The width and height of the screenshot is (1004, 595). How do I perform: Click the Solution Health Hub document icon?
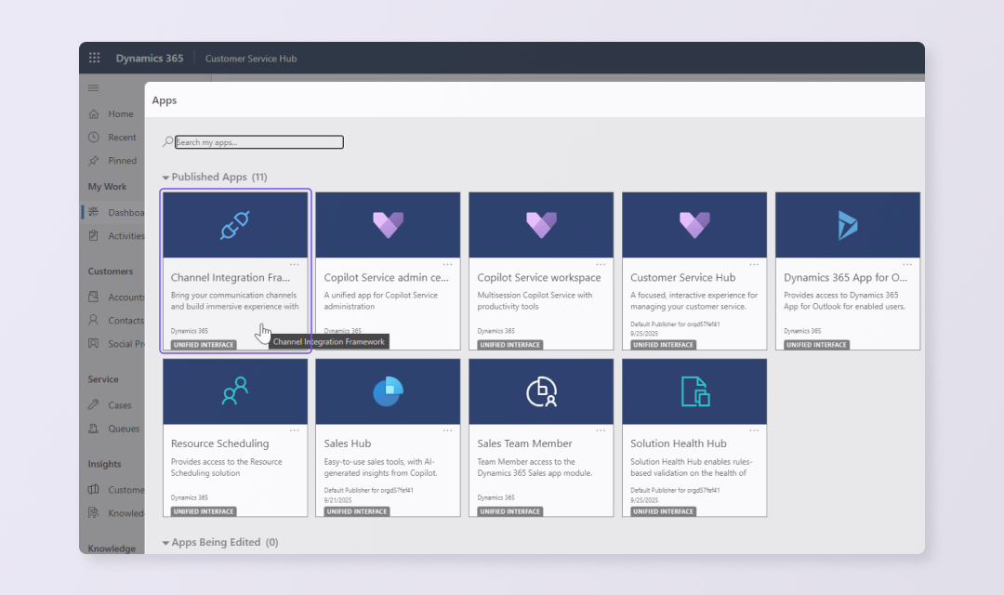click(x=694, y=391)
